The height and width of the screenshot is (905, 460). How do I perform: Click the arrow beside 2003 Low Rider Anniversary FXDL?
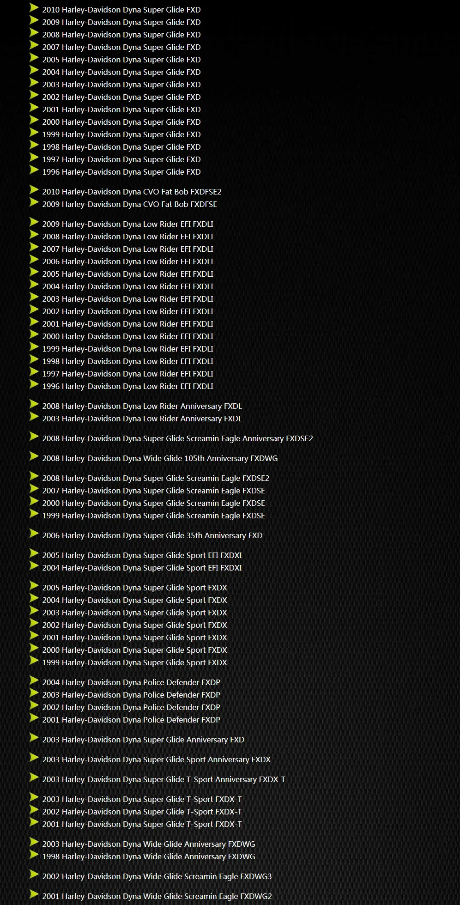pyautogui.click(x=34, y=416)
